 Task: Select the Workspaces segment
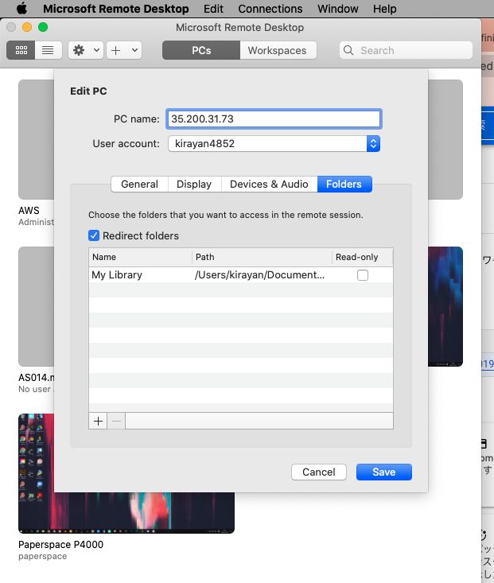coord(278,50)
